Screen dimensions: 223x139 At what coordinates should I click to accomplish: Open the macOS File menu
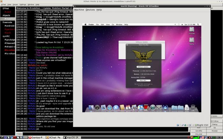click(97, 24)
